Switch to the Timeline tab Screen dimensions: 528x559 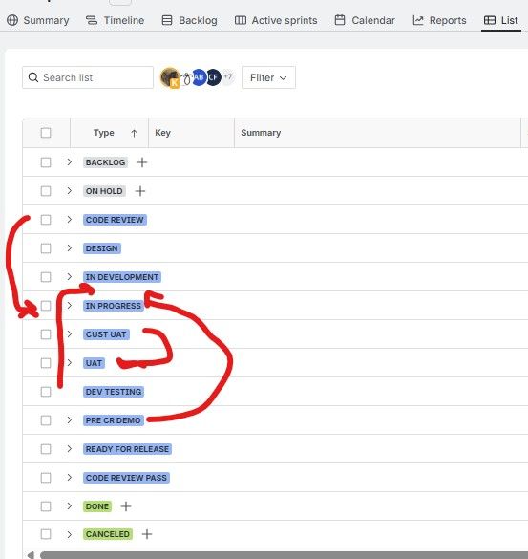[x=115, y=20]
